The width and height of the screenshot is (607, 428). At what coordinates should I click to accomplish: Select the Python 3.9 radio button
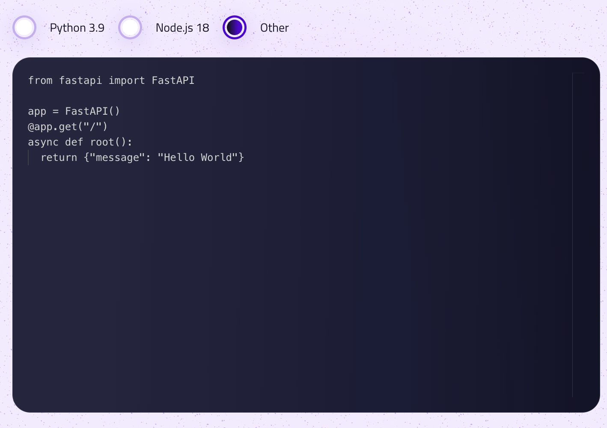click(24, 27)
